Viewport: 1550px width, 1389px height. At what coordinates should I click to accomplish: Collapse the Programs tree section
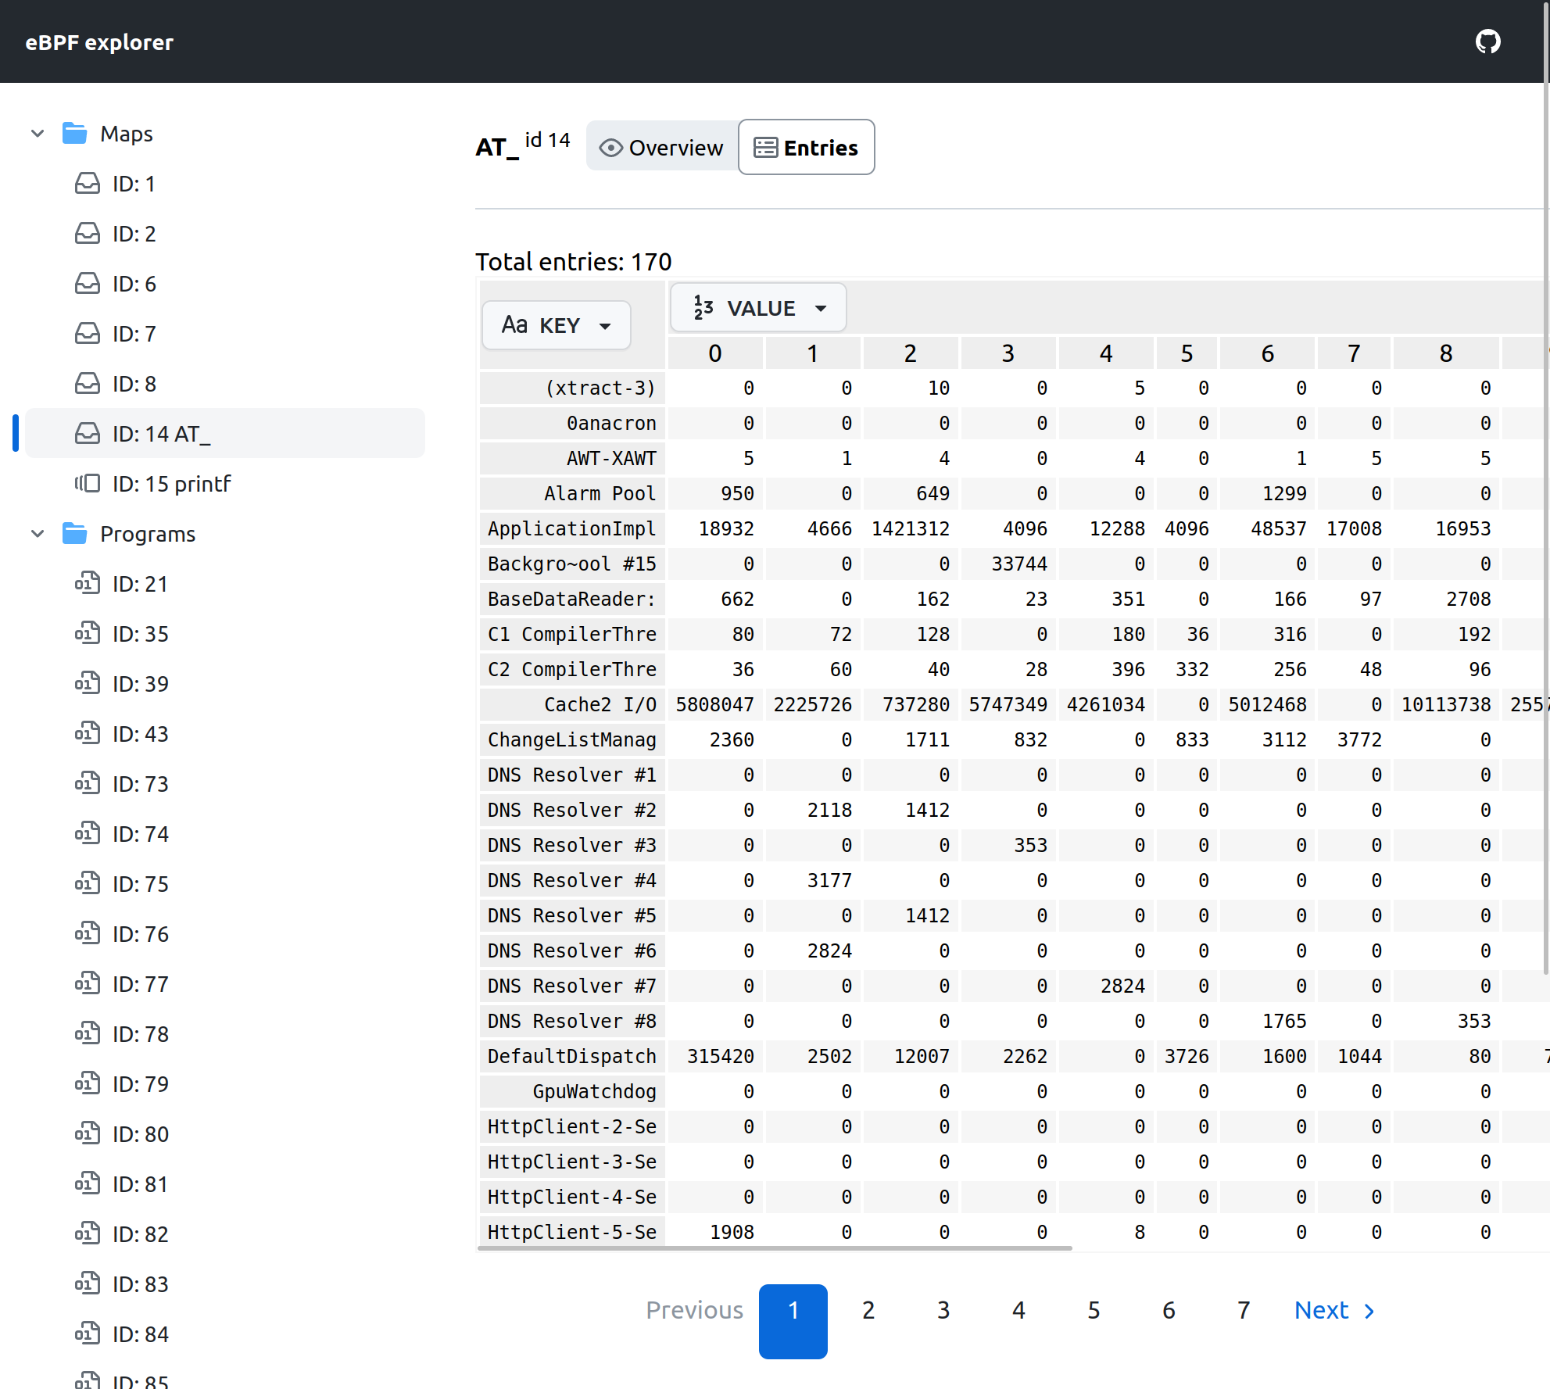pyautogui.click(x=38, y=534)
